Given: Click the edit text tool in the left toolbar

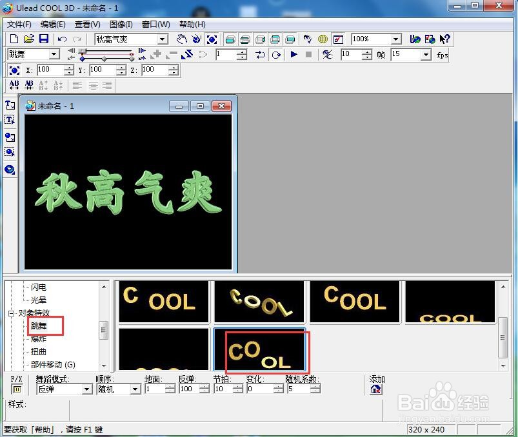Looking at the screenshot, I should click(x=10, y=119).
